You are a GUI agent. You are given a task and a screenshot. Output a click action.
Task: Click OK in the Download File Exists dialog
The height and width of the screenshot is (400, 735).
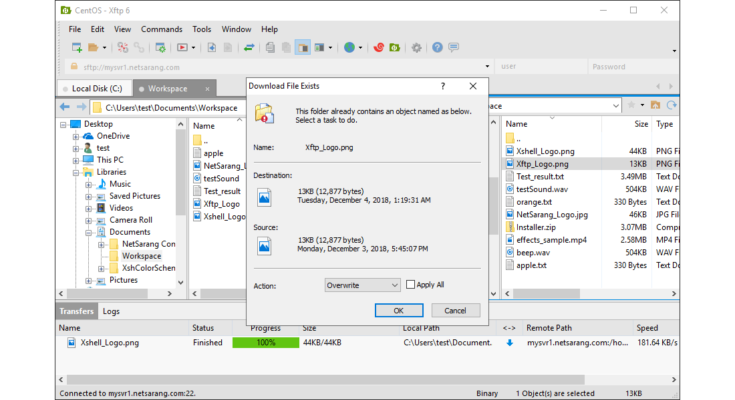399,311
